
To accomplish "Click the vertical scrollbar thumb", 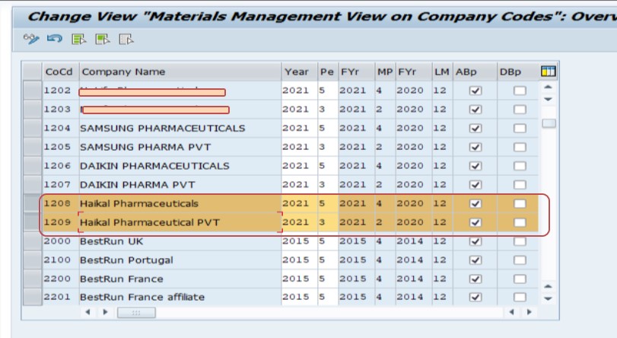I will point(549,123).
